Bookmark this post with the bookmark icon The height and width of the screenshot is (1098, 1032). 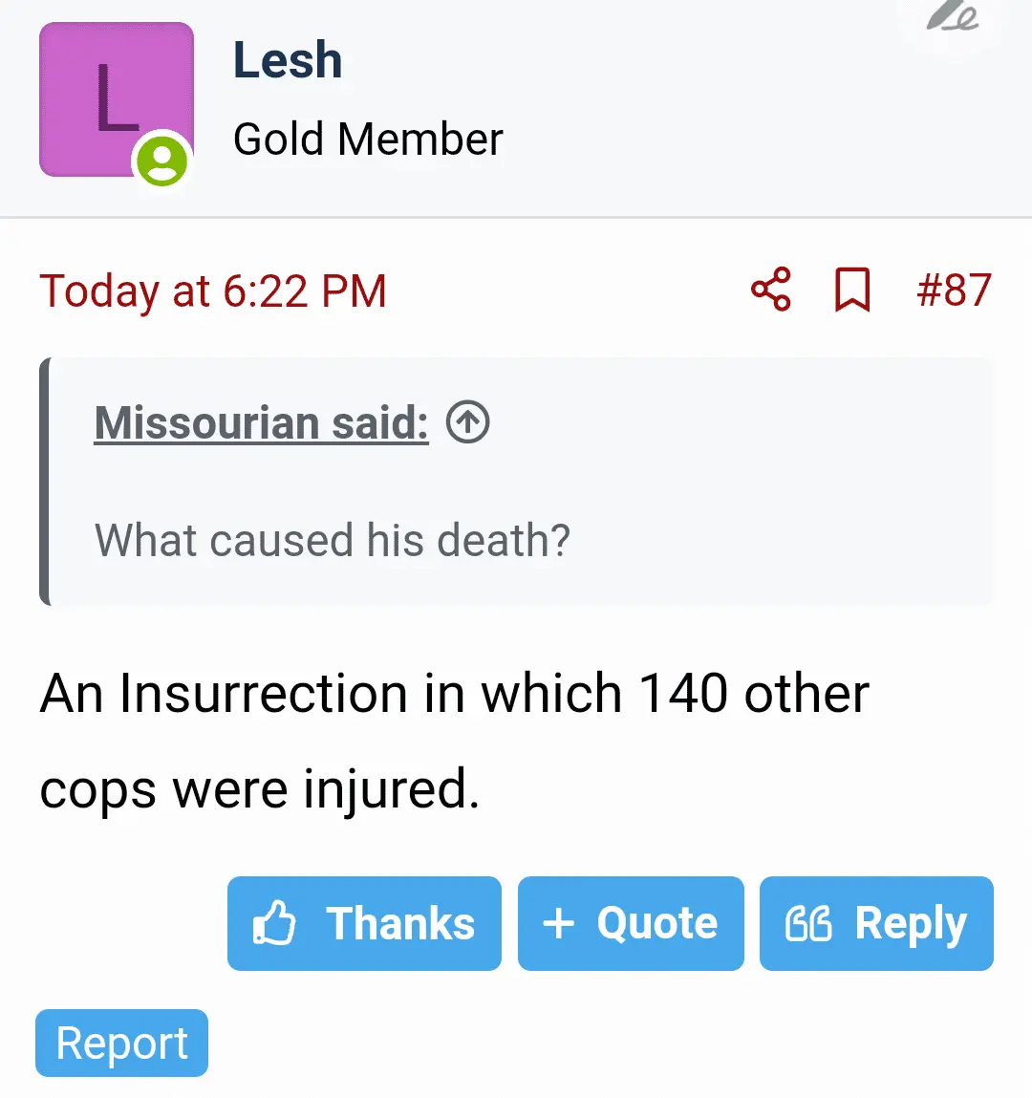click(x=852, y=290)
